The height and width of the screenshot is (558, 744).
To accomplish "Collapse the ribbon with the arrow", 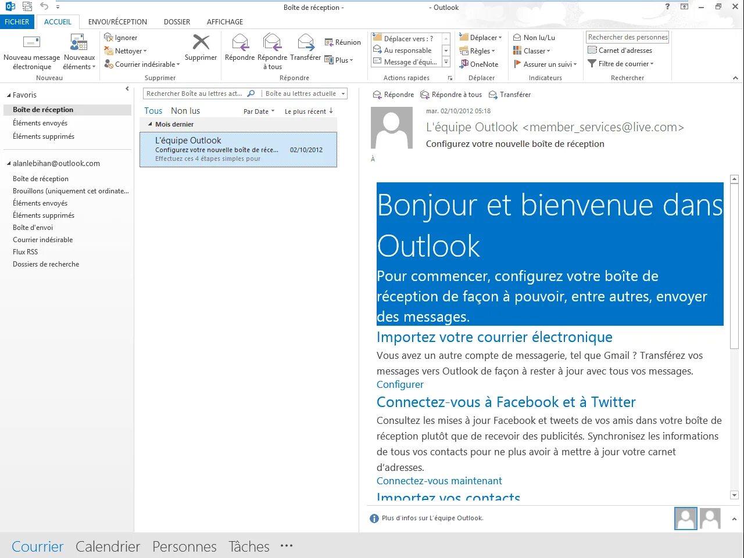I will point(735,78).
